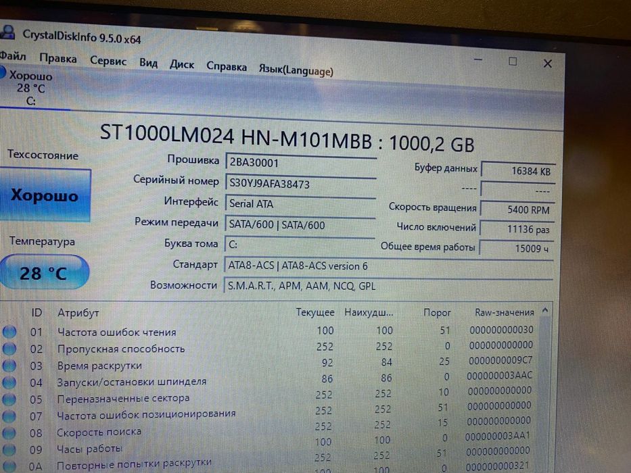Open the Вид menu
Screen dimensions: 631x473
(x=149, y=63)
